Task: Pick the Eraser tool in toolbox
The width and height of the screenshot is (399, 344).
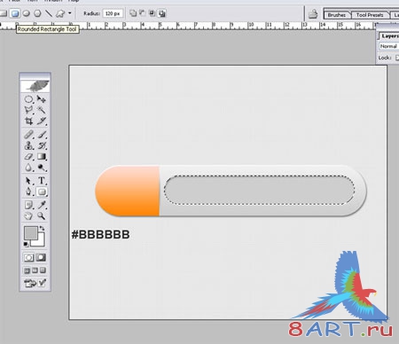Action: coord(28,157)
